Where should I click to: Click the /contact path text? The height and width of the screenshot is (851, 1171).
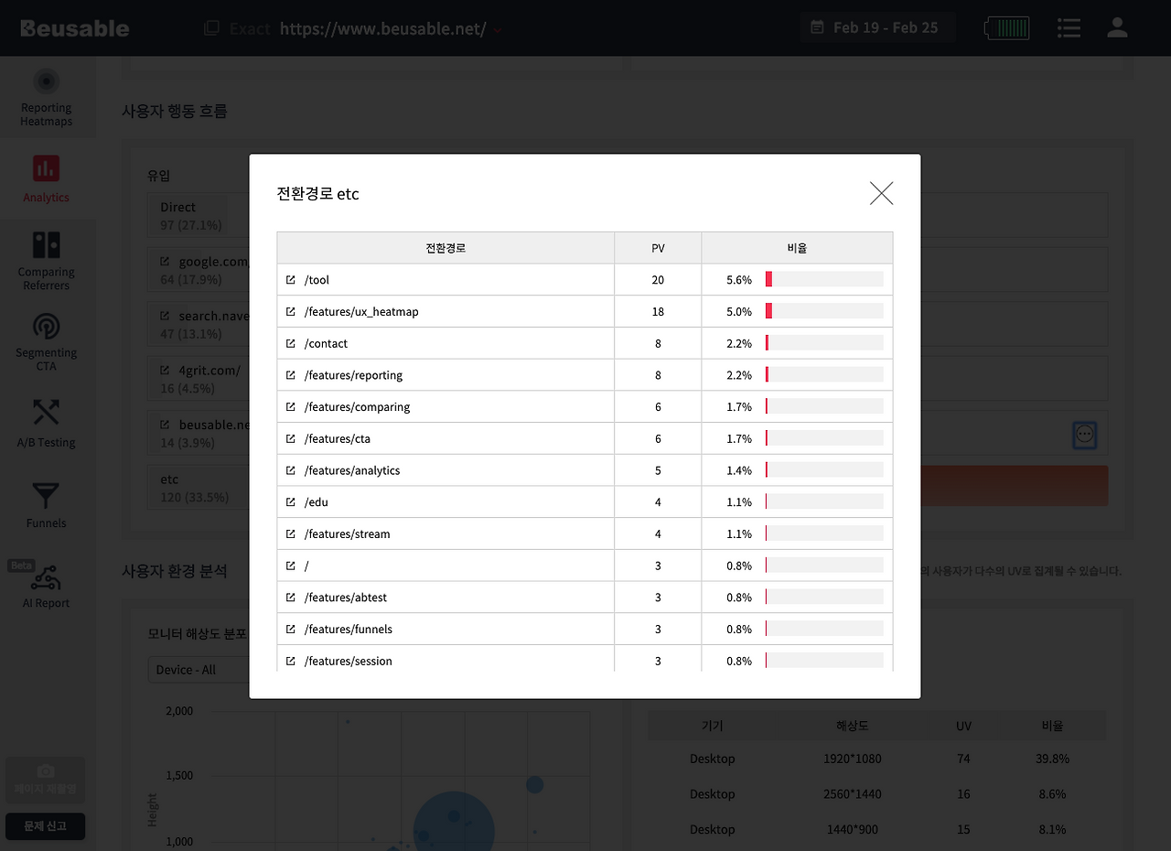click(x=327, y=343)
